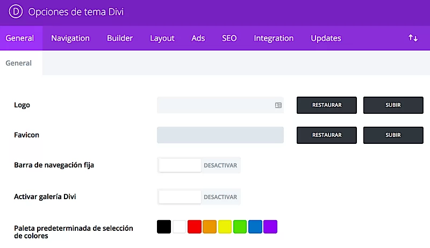Open the import/export arrows icon
The height and width of the screenshot is (248, 430).
pyautogui.click(x=413, y=38)
